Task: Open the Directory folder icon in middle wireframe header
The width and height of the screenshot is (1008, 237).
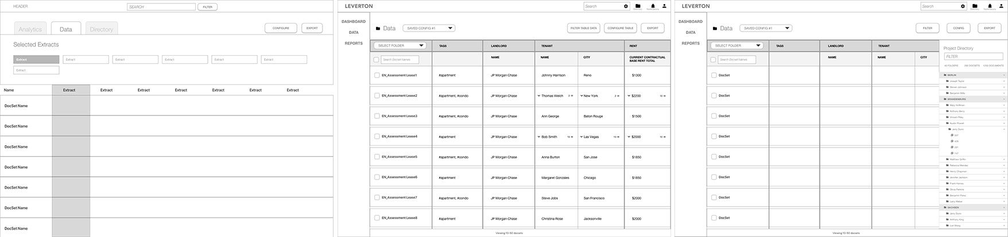Action: tap(638, 6)
